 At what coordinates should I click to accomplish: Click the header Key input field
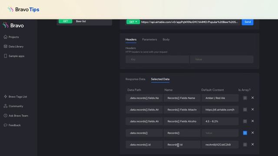click(x=157, y=59)
